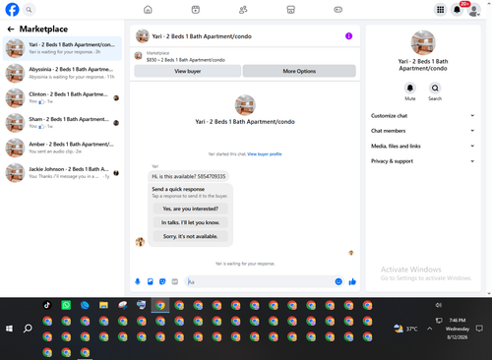Focus the Aa message input field
This screenshot has width=492, height=360.
click(x=259, y=281)
